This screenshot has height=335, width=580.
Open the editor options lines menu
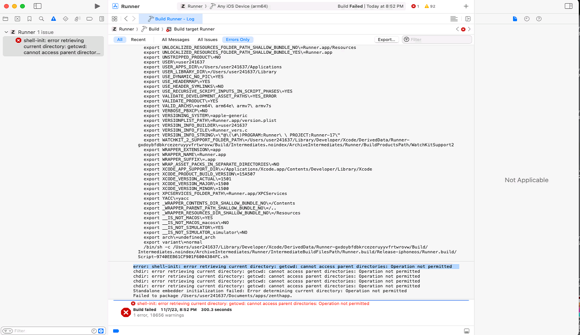click(454, 19)
